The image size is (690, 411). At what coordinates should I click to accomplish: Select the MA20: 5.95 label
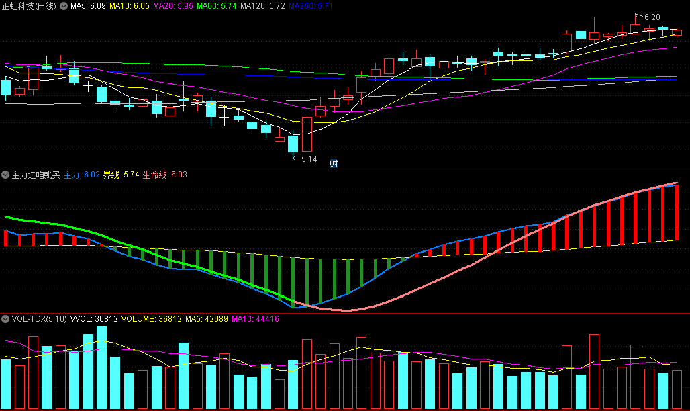coord(173,6)
